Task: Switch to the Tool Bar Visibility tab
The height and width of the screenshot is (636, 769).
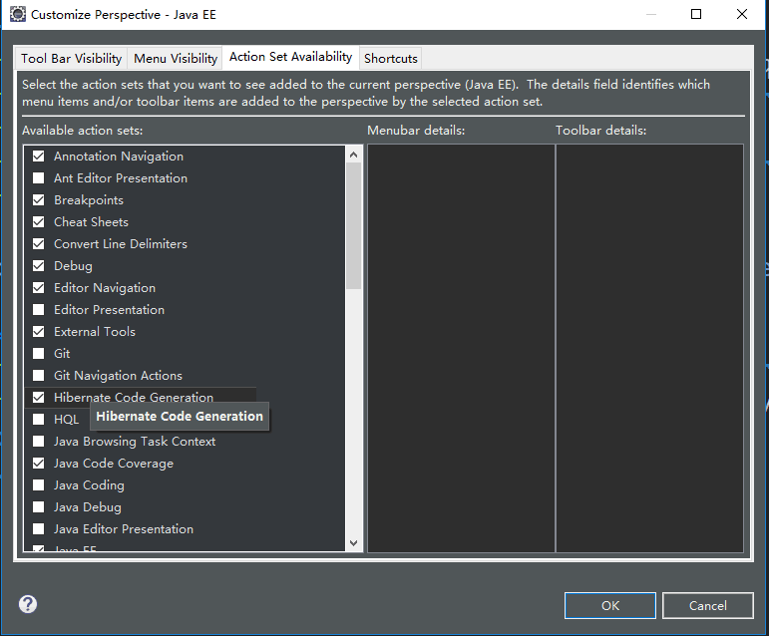Action: [72, 59]
